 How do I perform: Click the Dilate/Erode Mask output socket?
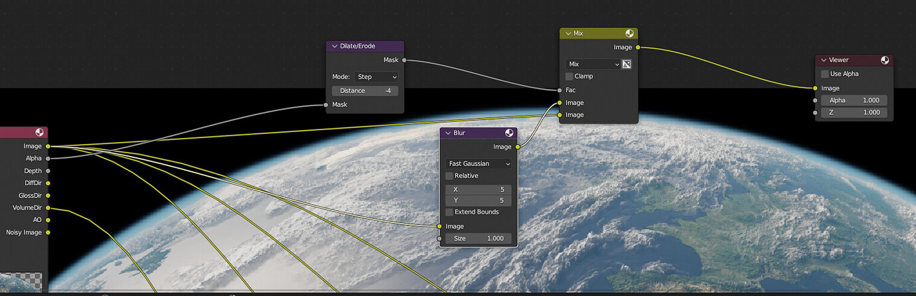coord(404,60)
